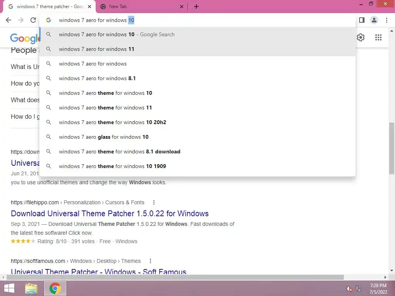Screen dimensions: 395x296
Task: Close the 'windows 7 theme patcher' tab
Action: point(89,7)
